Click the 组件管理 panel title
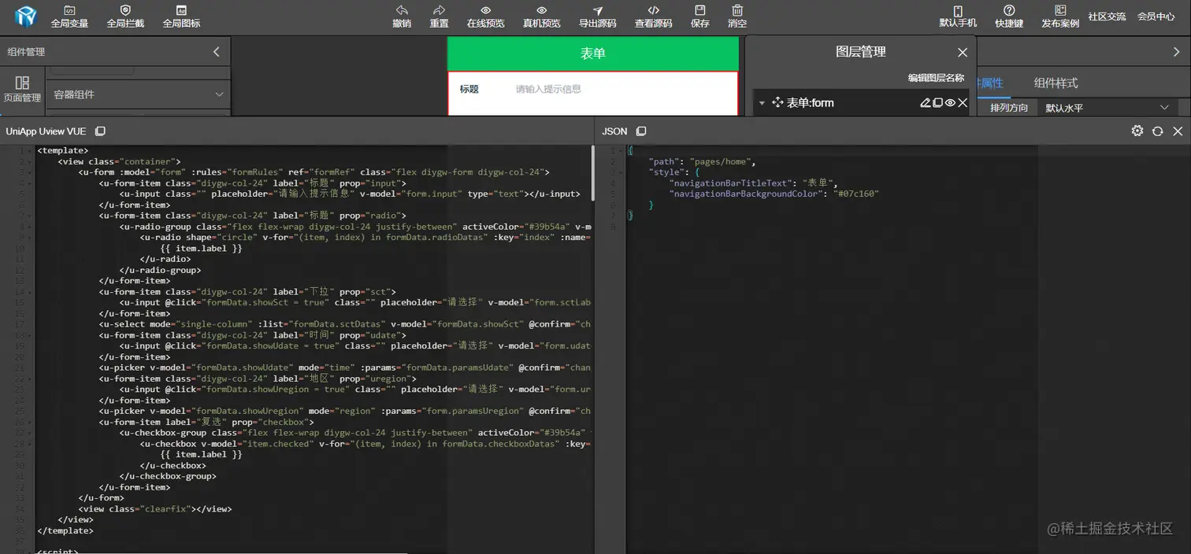Image resolution: width=1191 pixels, height=554 pixels. coord(26,52)
